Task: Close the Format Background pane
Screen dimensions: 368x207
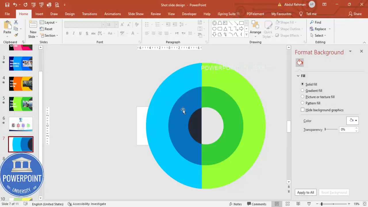Action: pos(361,51)
